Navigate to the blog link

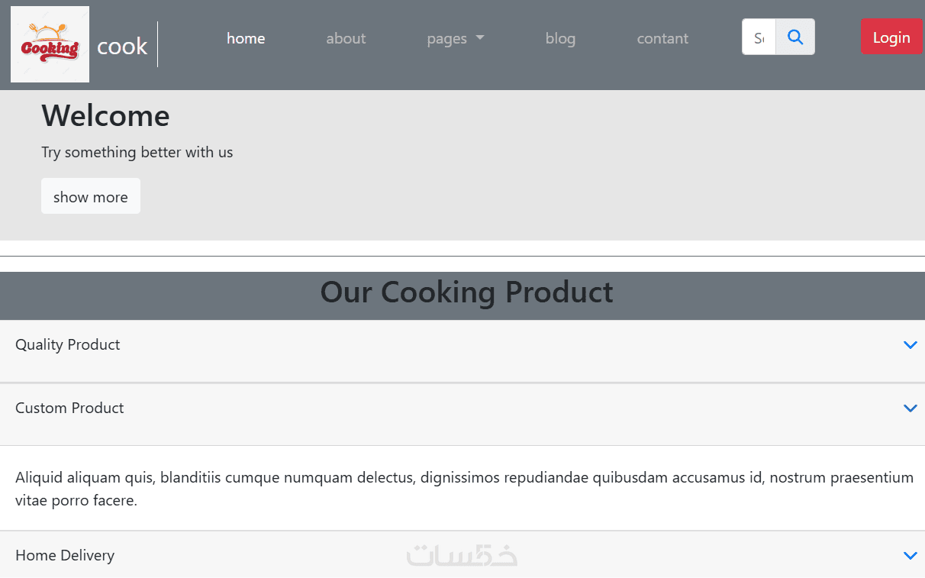point(560,38)
